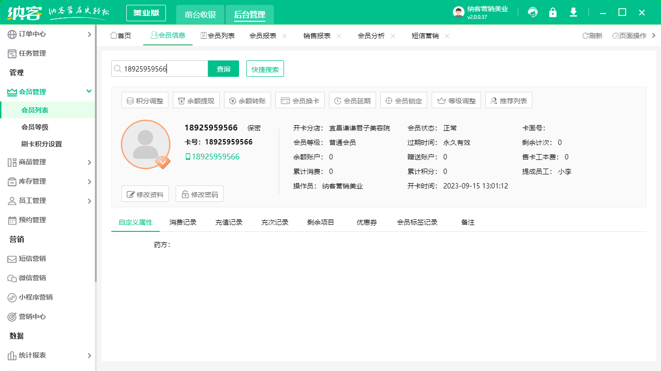Image resolution: width=661 pixels, height=371 pixels.
Task: Click the 等级调整 button
Action: [x=457, y=100]
